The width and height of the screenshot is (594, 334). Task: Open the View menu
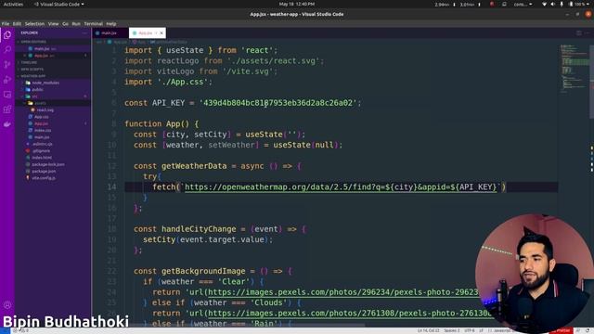pos(54,23)
